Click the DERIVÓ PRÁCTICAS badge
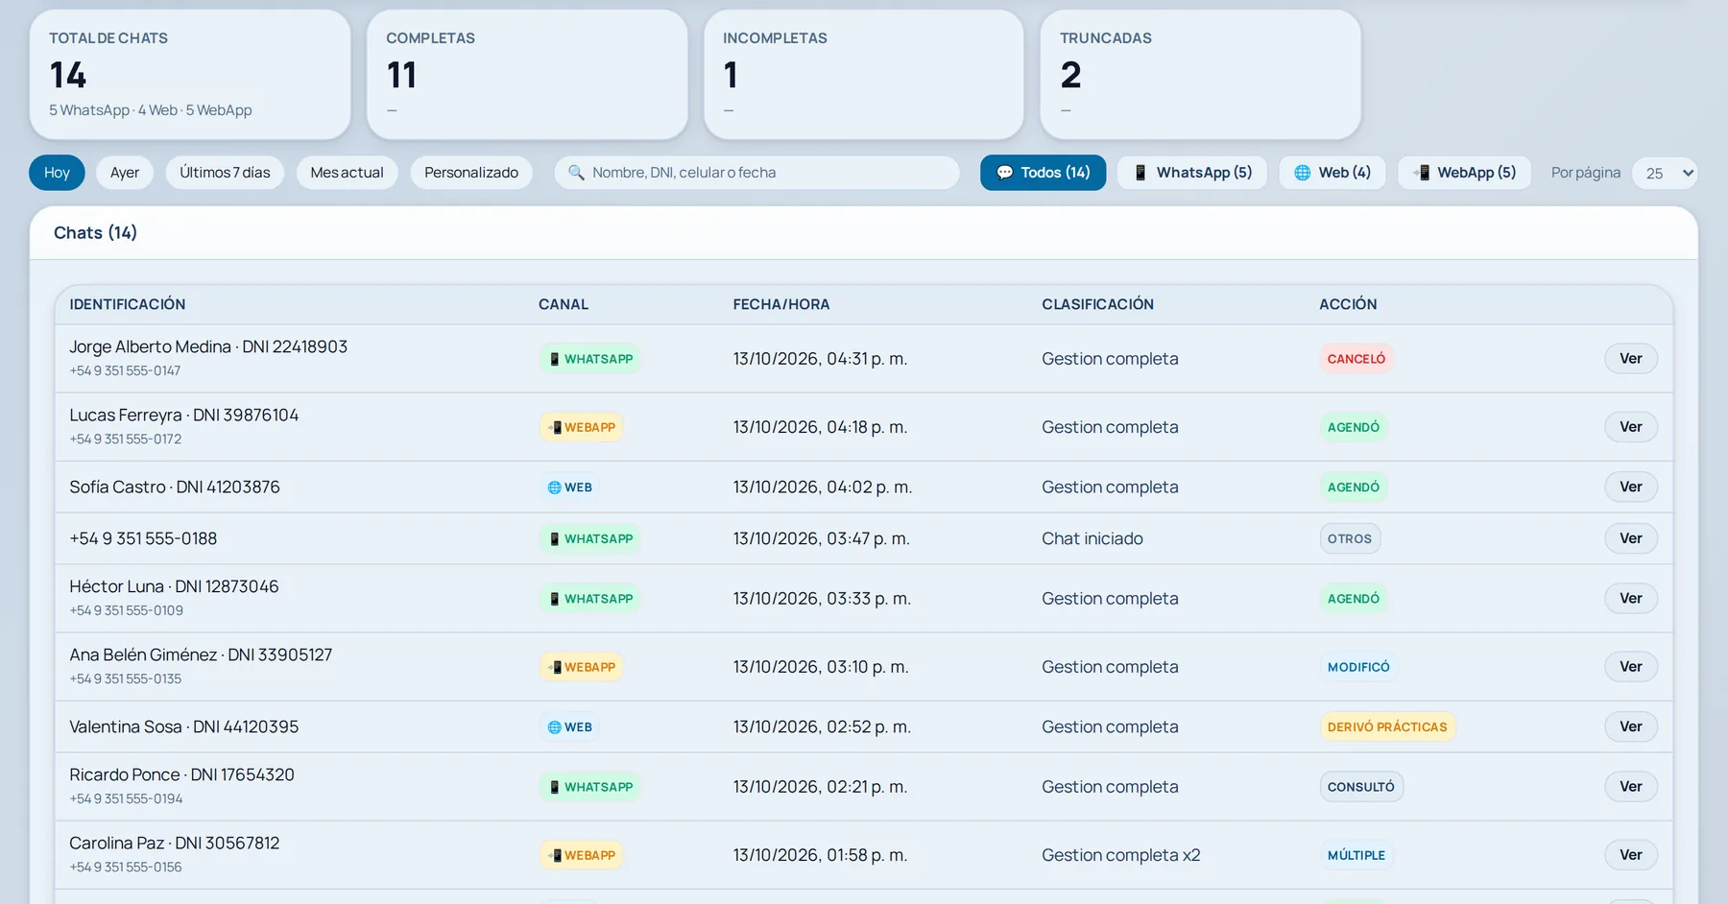 [1387, 727]
